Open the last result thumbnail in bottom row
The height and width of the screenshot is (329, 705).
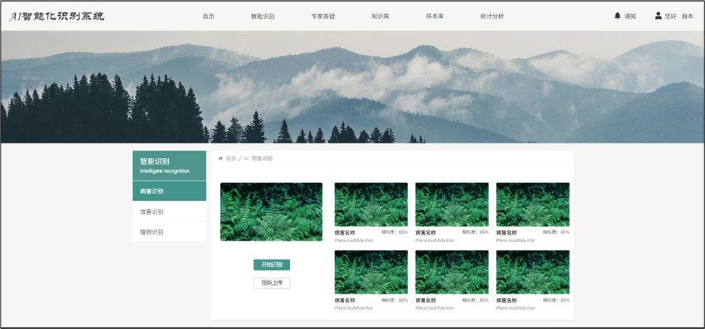click(533, 272)
